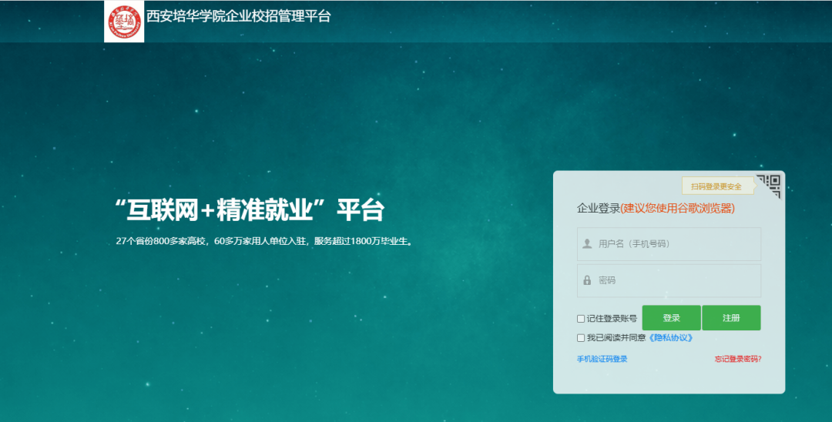Click the 西安培华学院企业校招管理平台 header title

[x=239, y=16]
